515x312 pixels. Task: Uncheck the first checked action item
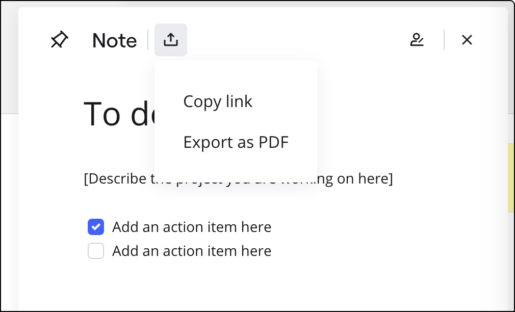click(x=96, y=227)
